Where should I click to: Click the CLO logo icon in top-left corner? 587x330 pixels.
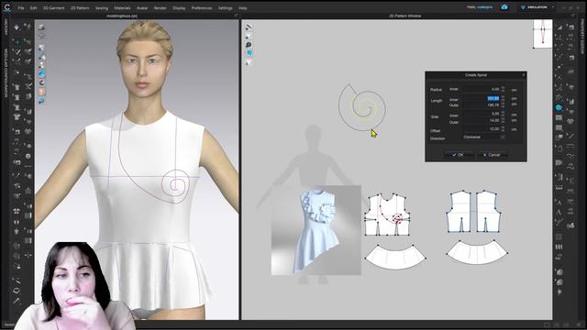[7, 7]
